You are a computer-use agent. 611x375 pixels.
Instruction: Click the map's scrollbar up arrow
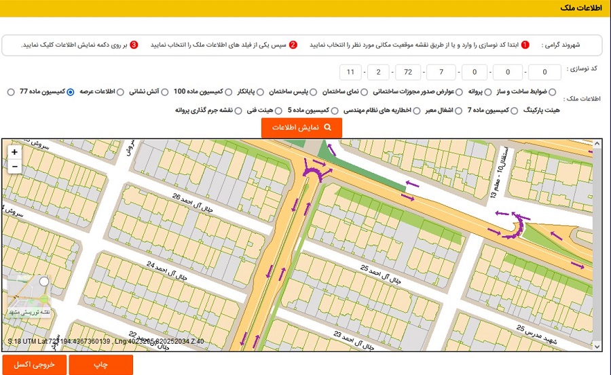pos(597,144)
